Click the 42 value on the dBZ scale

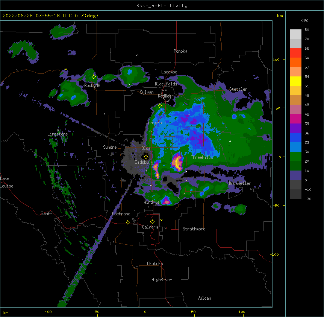(307, 114)
